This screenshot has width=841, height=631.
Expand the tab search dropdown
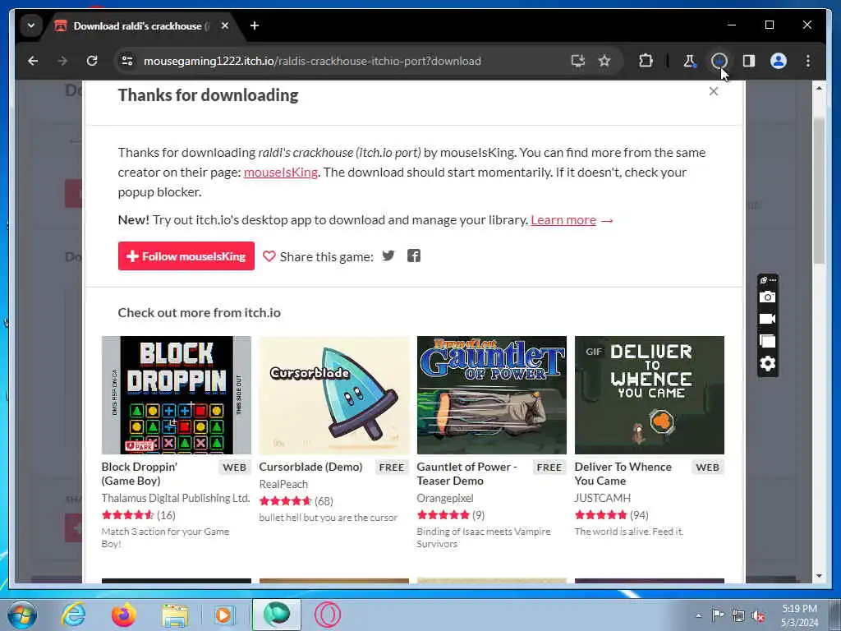click(31, 25)
